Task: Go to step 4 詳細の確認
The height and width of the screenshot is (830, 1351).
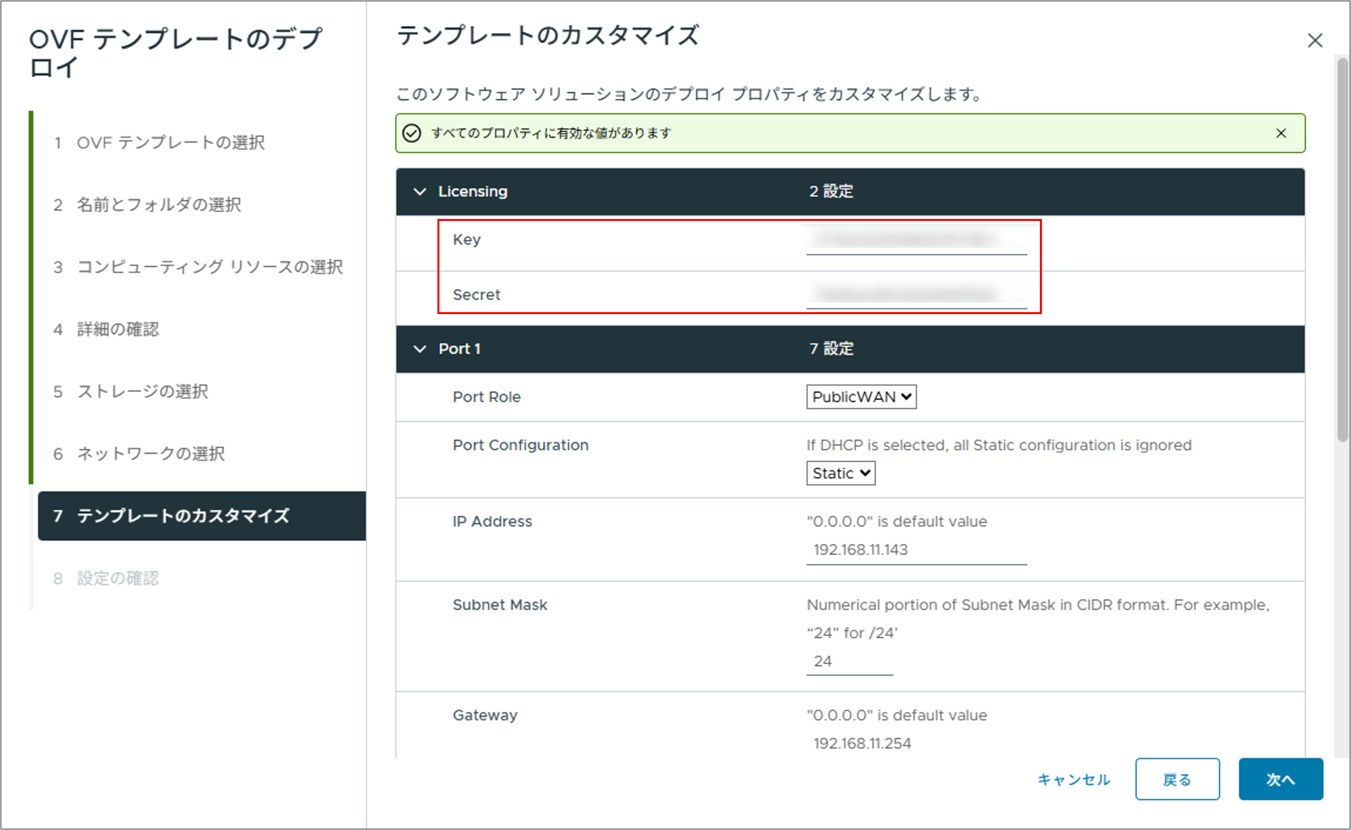Action: (x=106, y=329)
